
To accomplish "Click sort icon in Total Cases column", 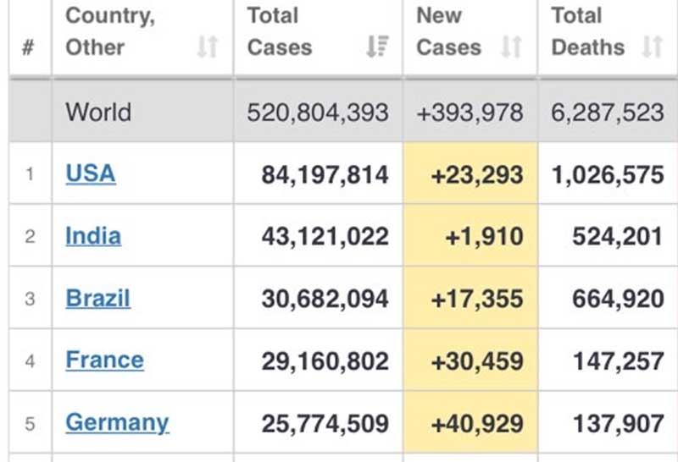I will pos(377,47).
